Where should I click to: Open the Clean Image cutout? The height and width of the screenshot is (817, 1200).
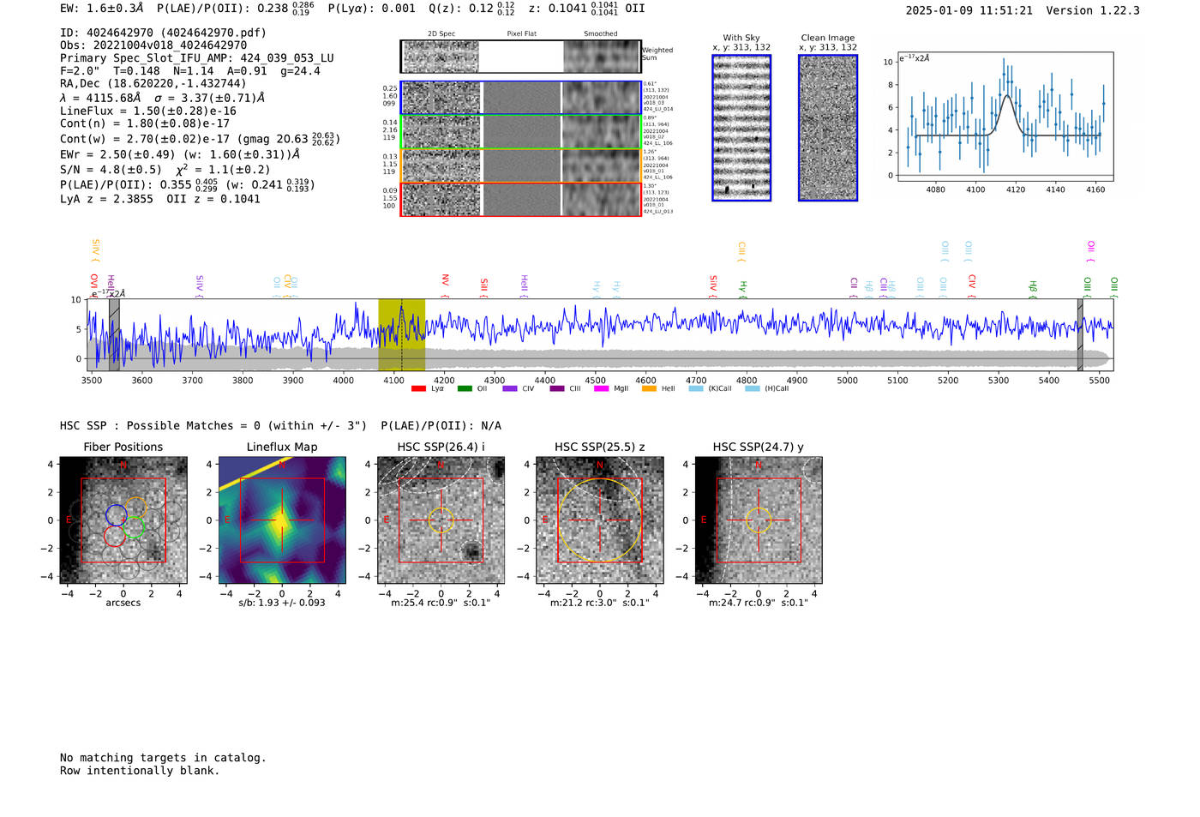[828, 128]
